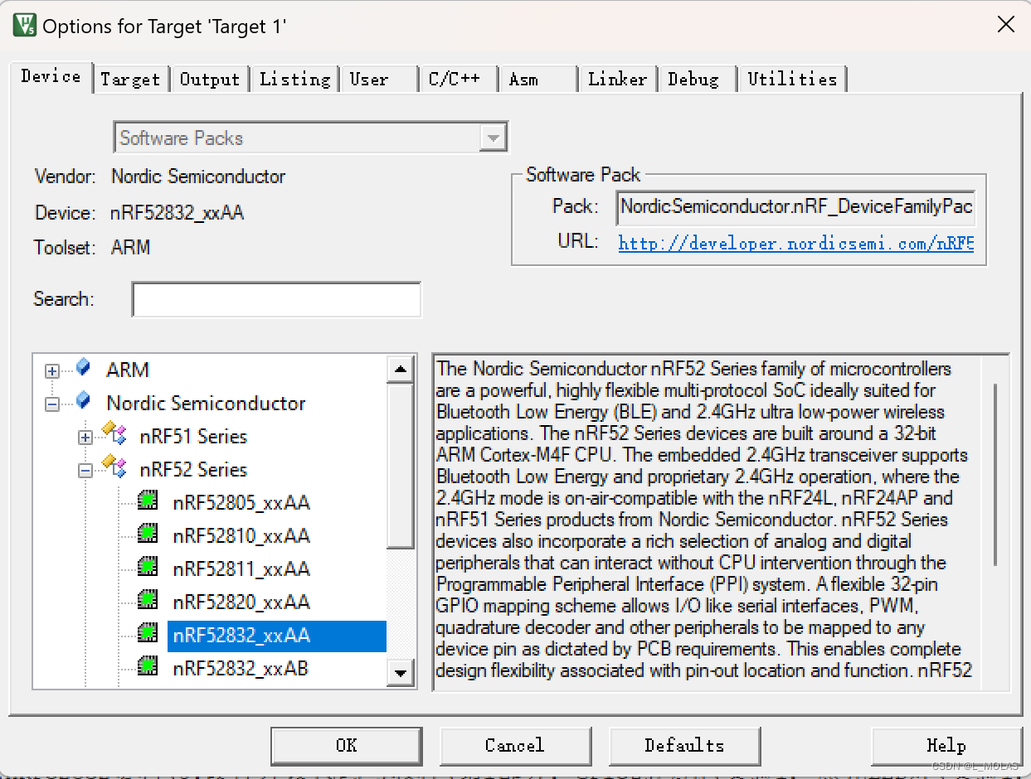
Task: Switch to the Target tab
Action: pyautogui.click(x=130, y=80)
